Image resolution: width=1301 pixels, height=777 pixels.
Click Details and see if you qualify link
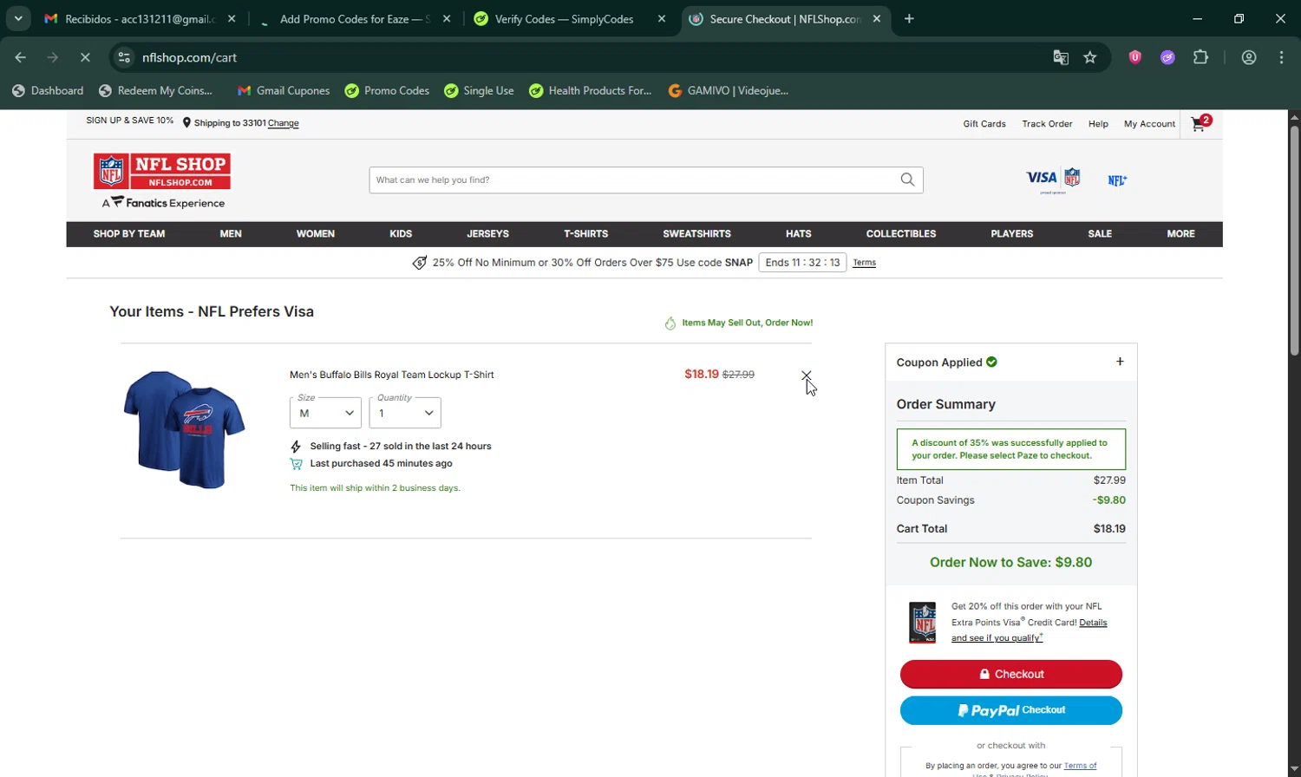tap(1030, 630)
